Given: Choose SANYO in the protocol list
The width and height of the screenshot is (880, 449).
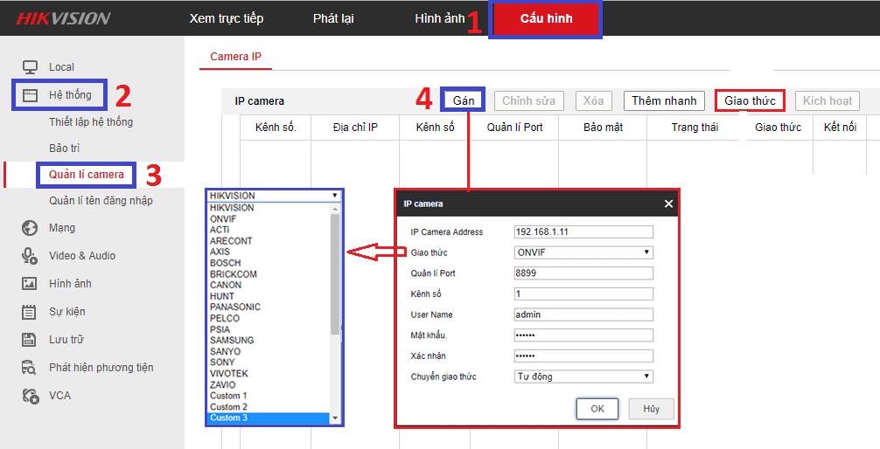Looking at the screenshot, I should click(x=225, y=351).
